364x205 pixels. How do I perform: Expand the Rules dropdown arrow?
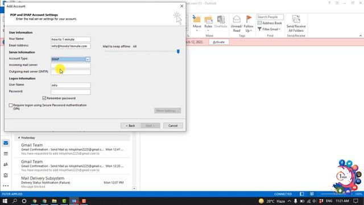click(208, 31)
